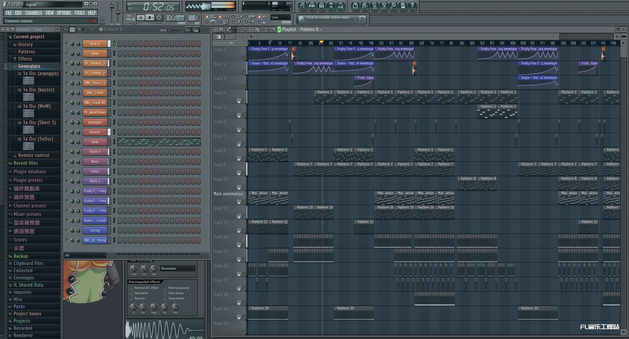Show audio clips in the Playlist clip selector
Viewport: 629px width, 339px height.
pyautogui.click(x=219, y=37)
